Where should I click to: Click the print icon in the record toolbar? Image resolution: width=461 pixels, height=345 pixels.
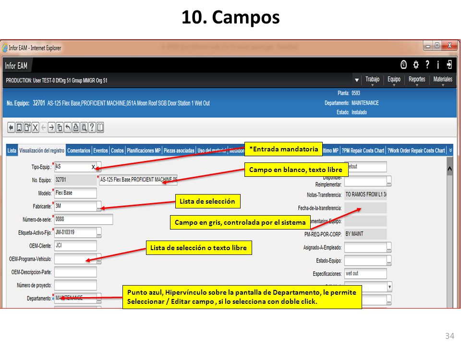(76, 127)
